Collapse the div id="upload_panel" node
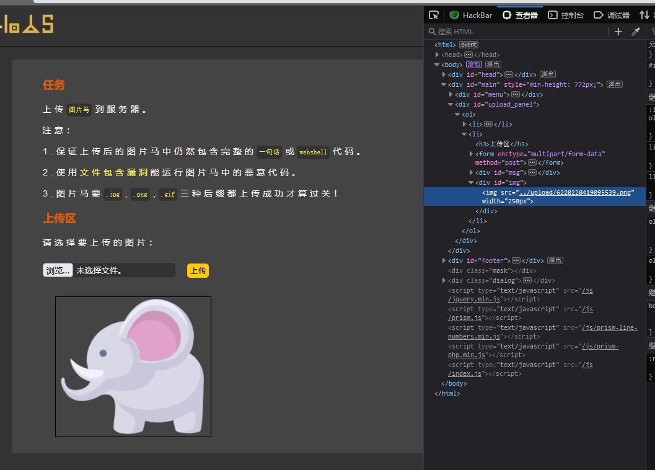Viewport: 655px width, 470px height. [451, 105]
